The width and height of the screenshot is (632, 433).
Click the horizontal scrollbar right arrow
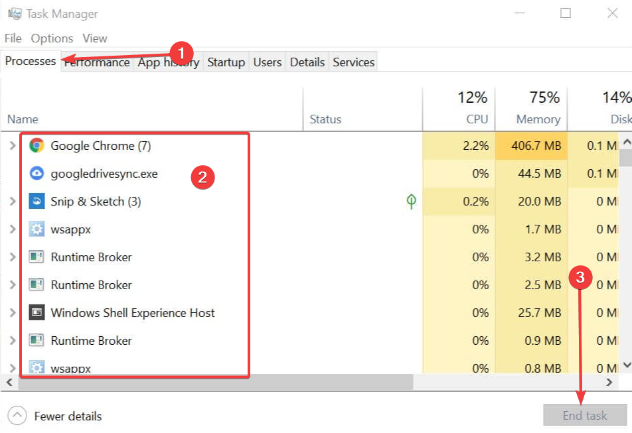609,382
